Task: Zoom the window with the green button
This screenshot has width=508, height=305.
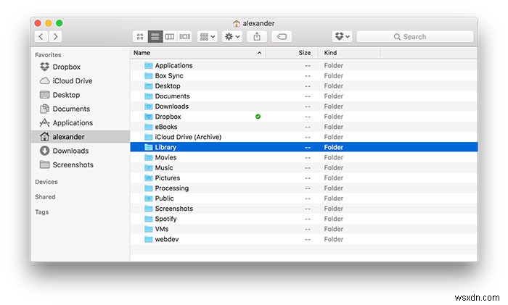Action: pyautogui.click(x=59, y=23)
